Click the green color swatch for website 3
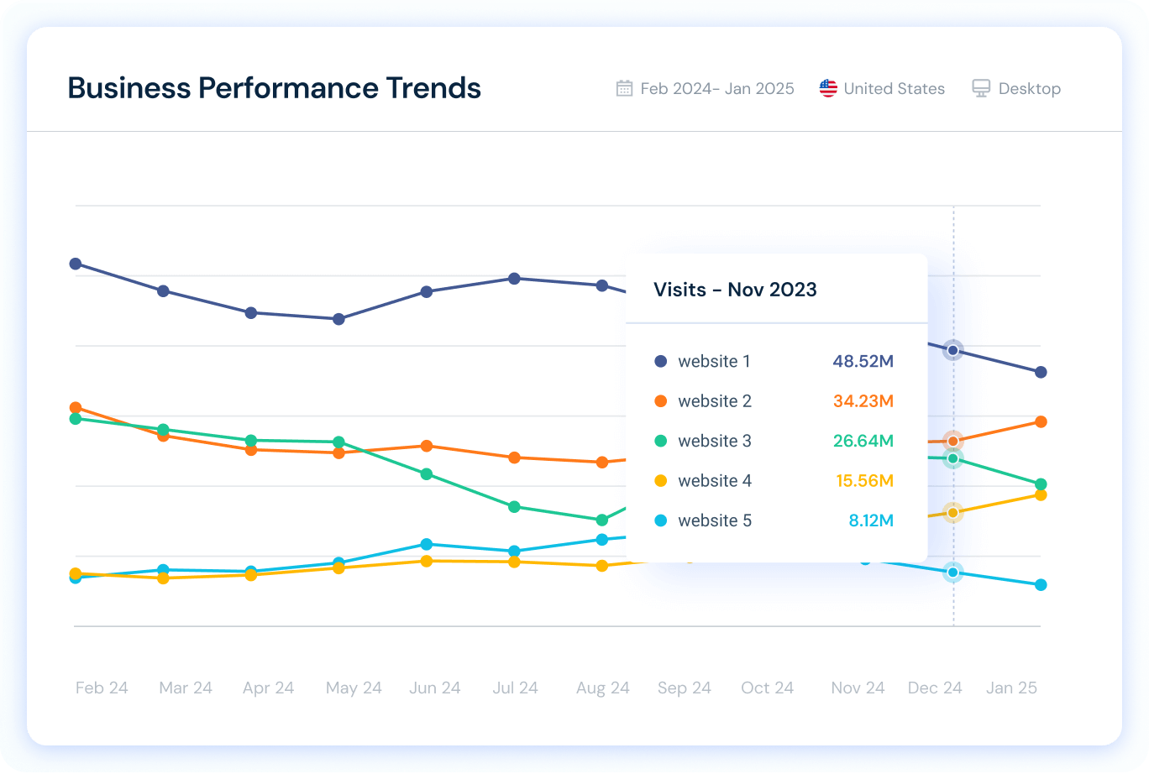 coord(660,441)
